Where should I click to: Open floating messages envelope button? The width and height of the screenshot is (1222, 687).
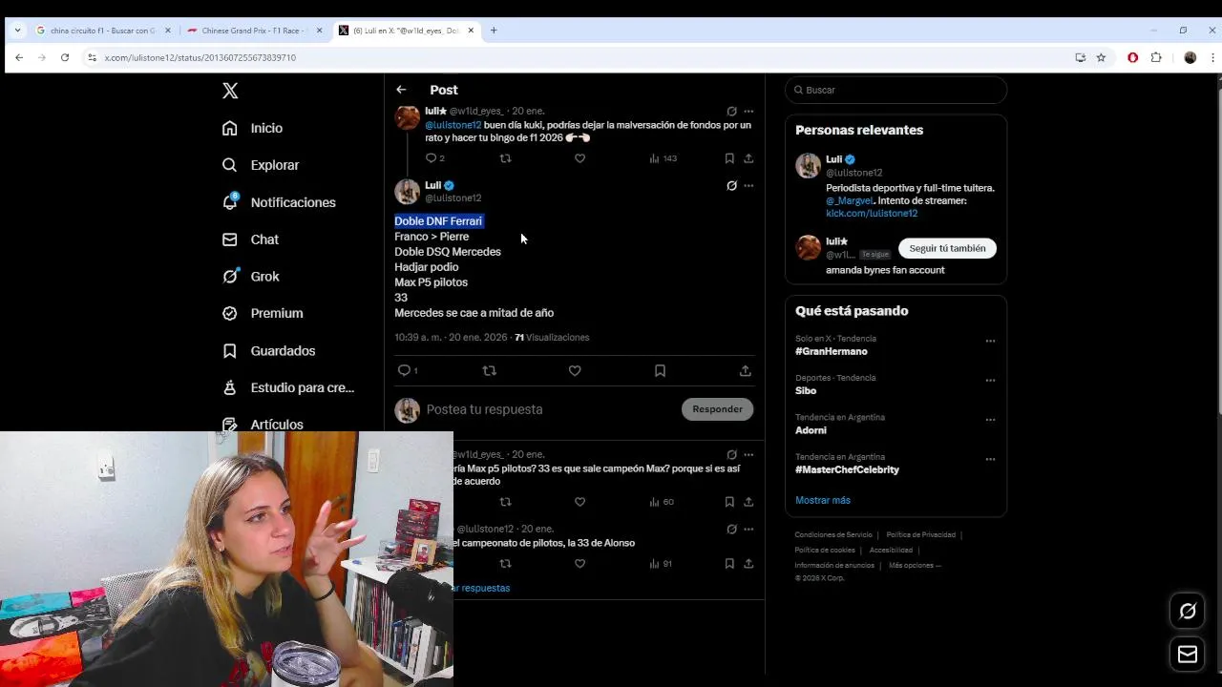click(1188, 654)
